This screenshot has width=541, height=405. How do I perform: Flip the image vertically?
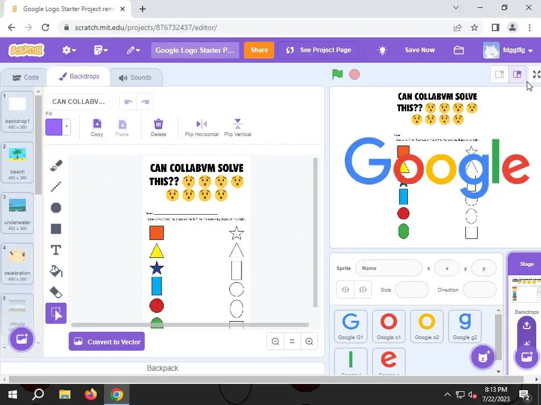[238, 128]
